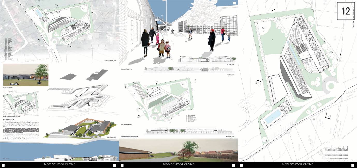
Task: Click the boxed number 12 sheet label
Action: click(346, 11)
